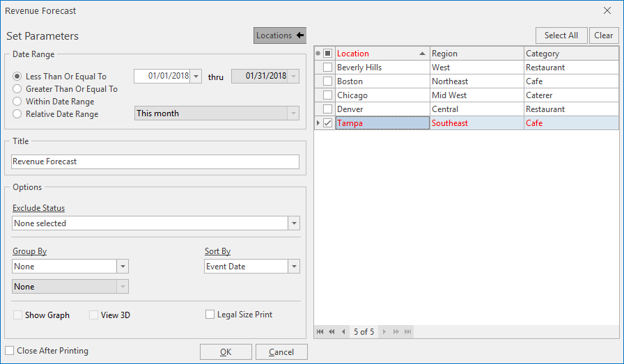Open the start date 01/01/2018 dropdown
Image resolution: width=624 pixels, height=364 pixels.
(x=196, y=76)
